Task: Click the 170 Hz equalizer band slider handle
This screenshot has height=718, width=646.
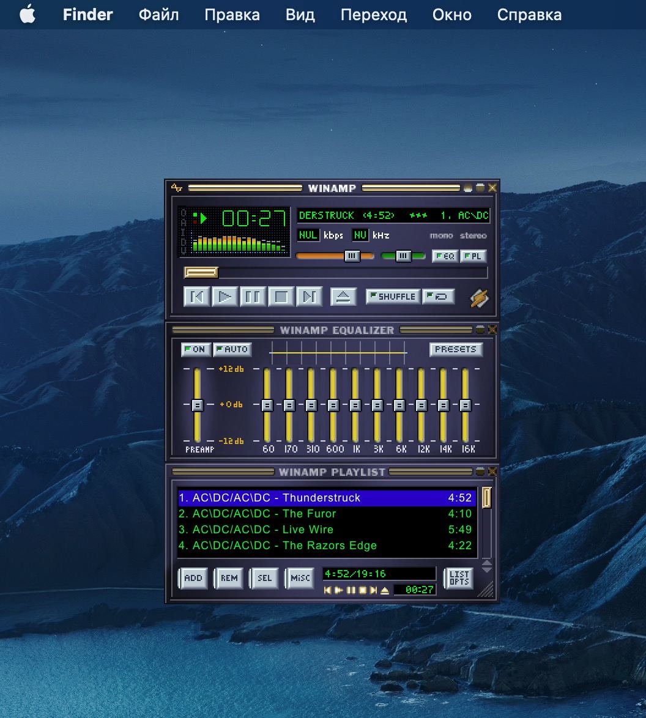Action: pos(289,405)
